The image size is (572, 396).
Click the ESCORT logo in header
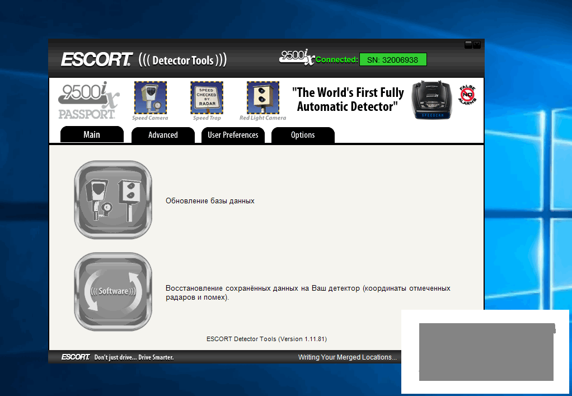(x=97, y=59)
